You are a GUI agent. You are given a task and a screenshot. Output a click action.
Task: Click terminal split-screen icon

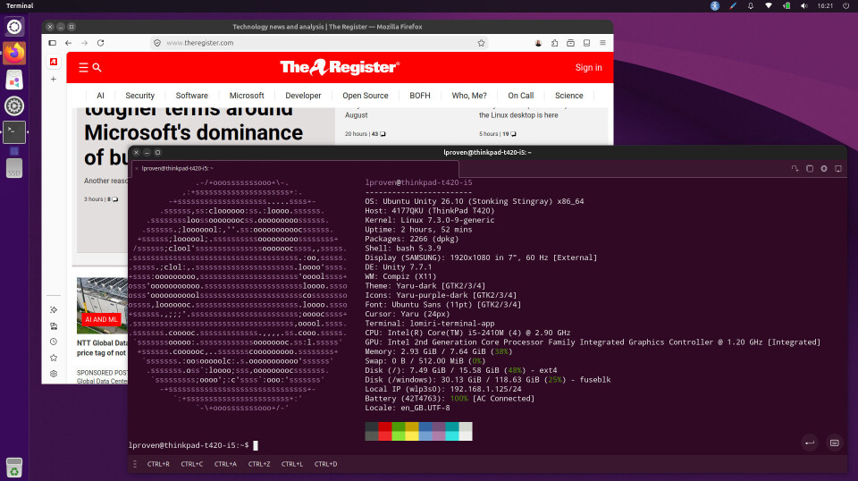pyautogui.click(x=838, y=169)
